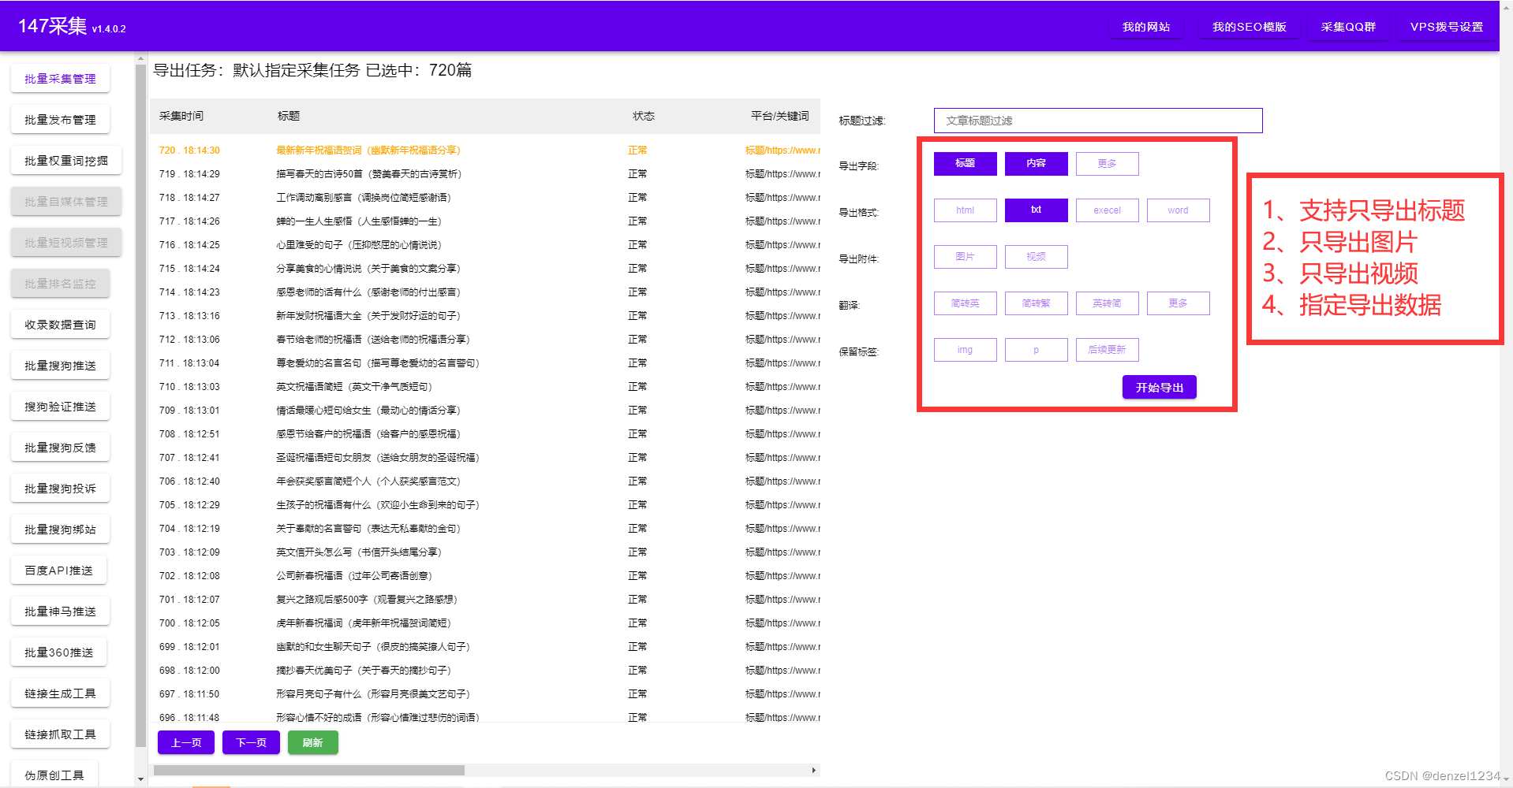Click the 标题 column header
The height and width of the screenshot is (788, 1513).
tap(289, 116)
